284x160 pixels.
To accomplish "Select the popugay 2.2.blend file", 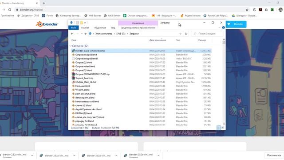I will [x=141, y=121].
